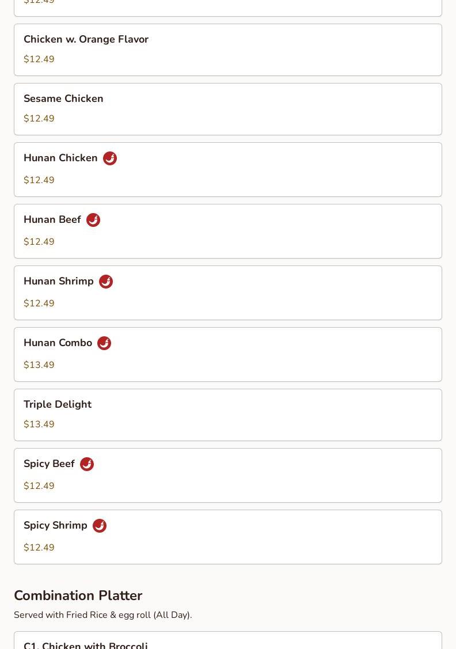
Task: Click the $12.49 price under Sesame Chicken
Action: point(39,119)
